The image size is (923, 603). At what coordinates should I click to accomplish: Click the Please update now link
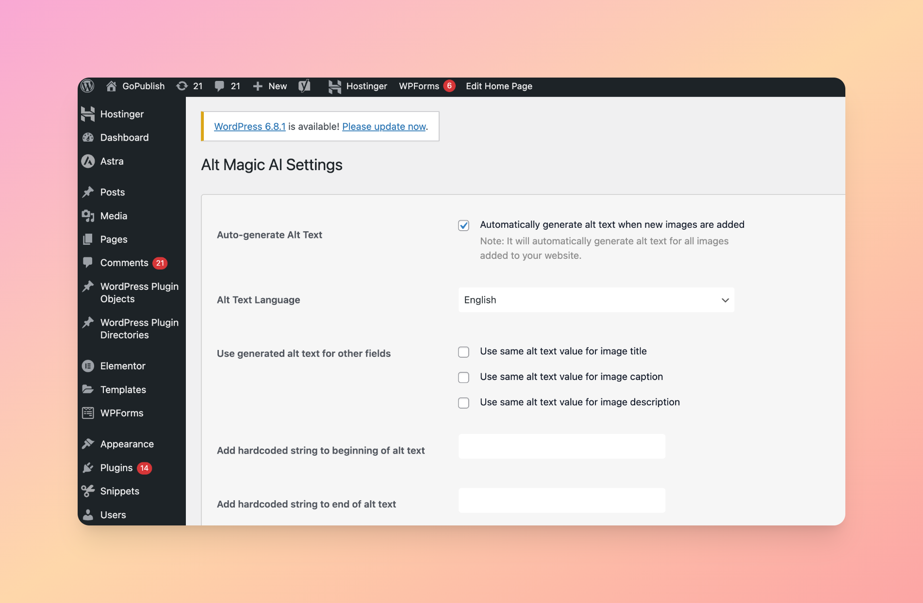[384, 127]
